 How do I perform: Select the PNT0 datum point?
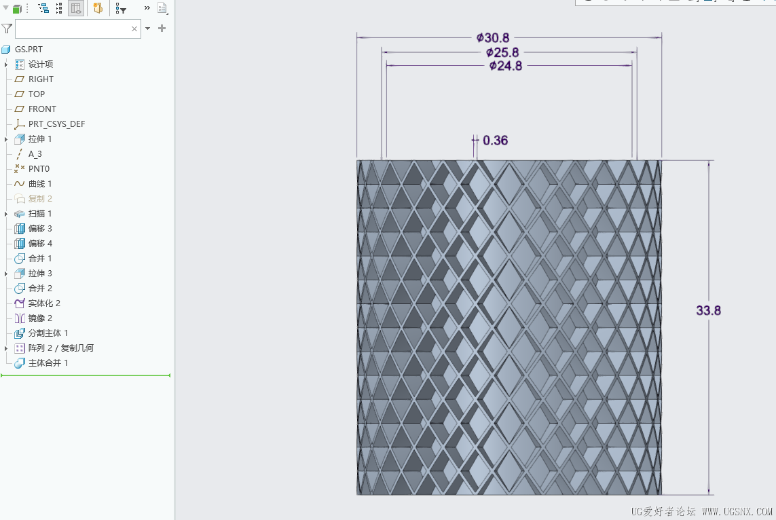32,169
